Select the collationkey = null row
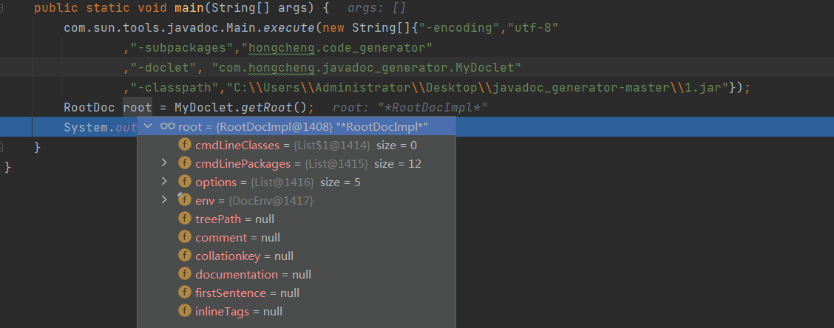The image size is (834, 328). coord(244,256)
